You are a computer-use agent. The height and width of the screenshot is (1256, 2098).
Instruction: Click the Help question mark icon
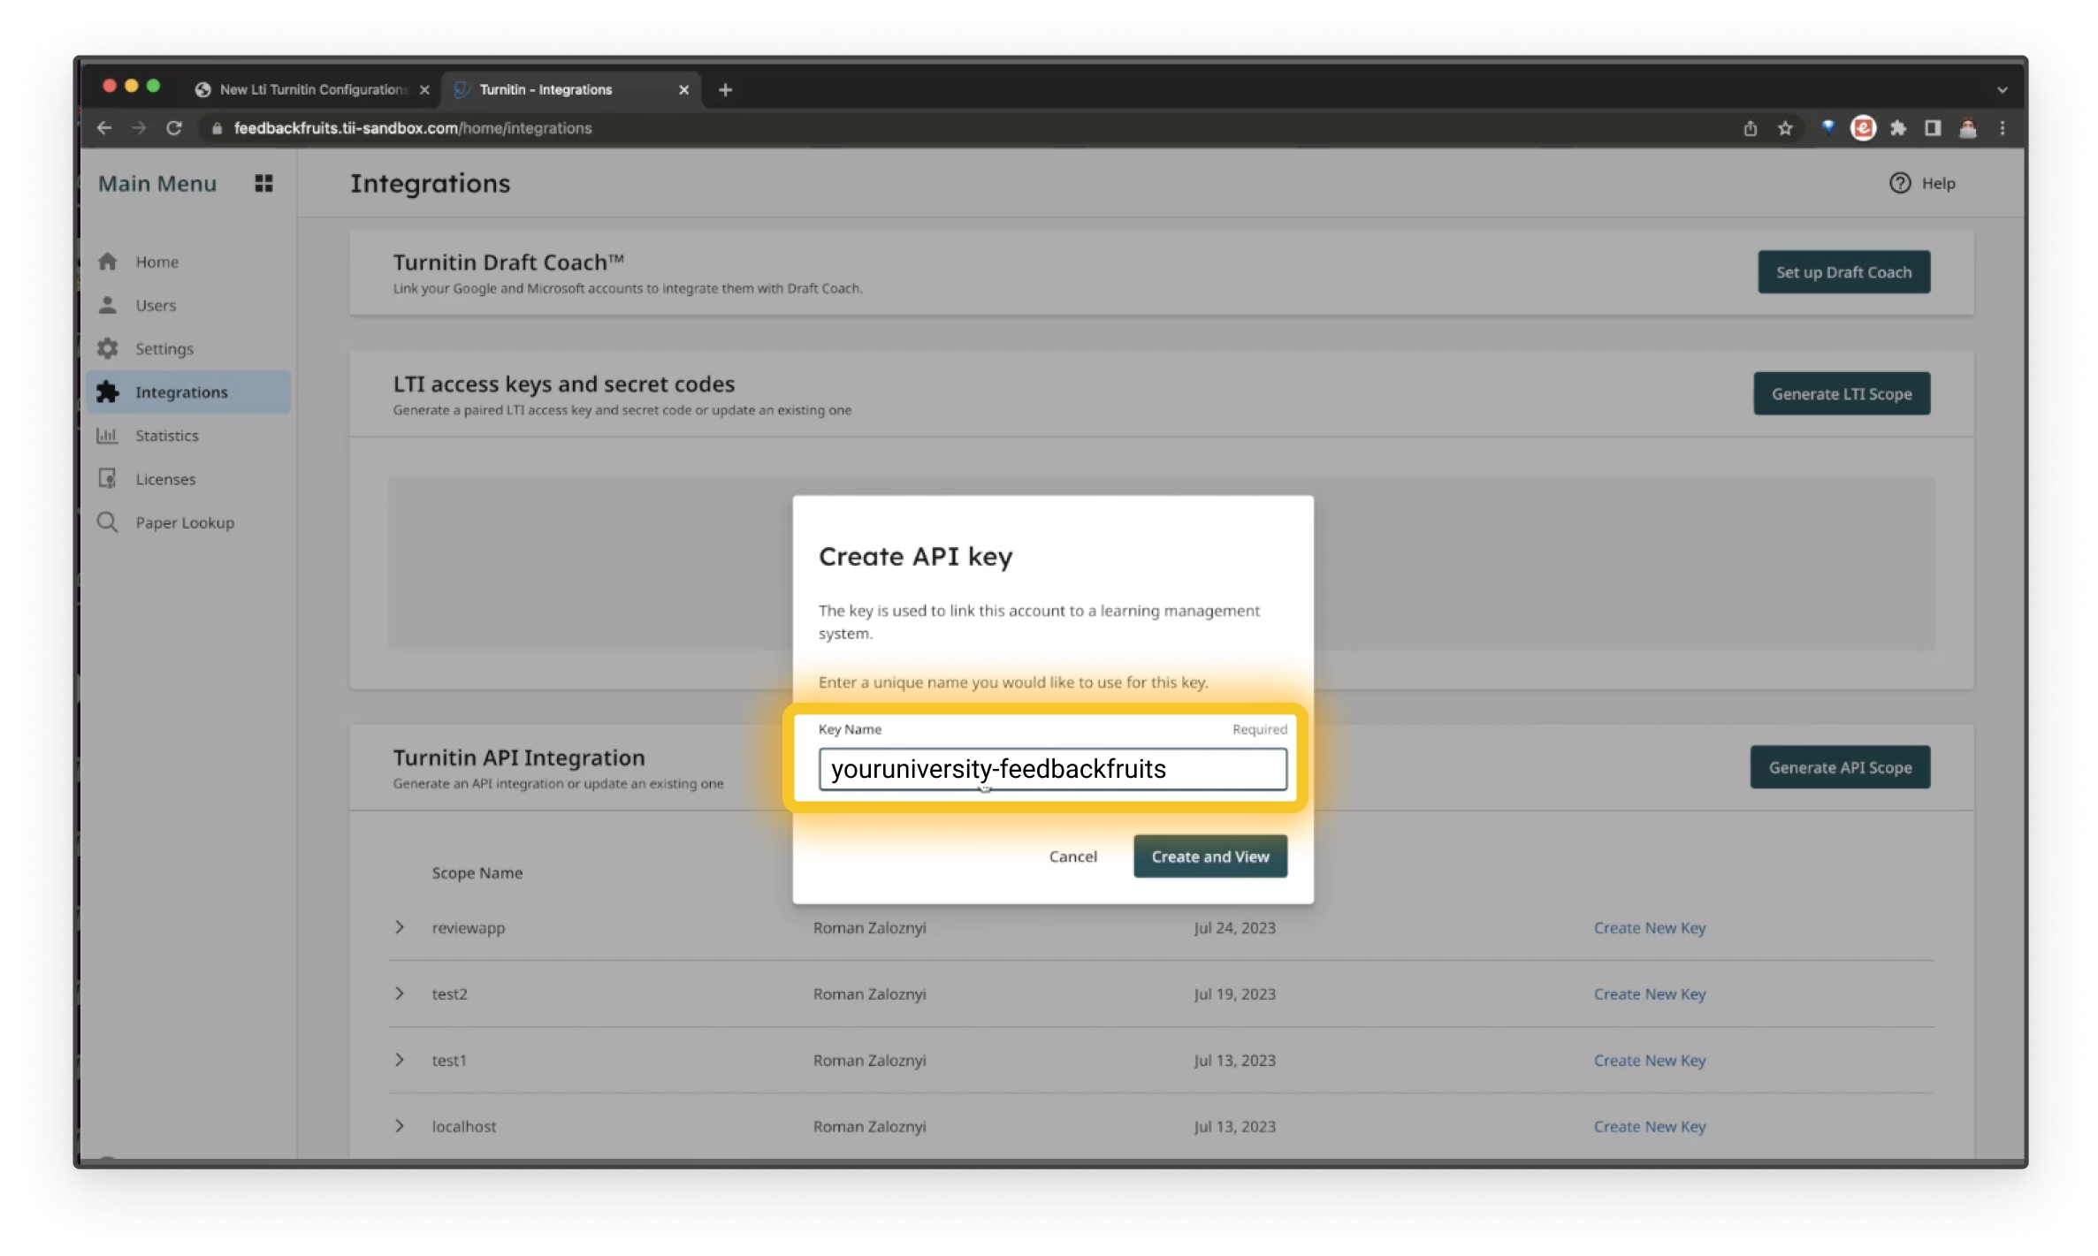pyautogui.click(x=1900, y=183)
